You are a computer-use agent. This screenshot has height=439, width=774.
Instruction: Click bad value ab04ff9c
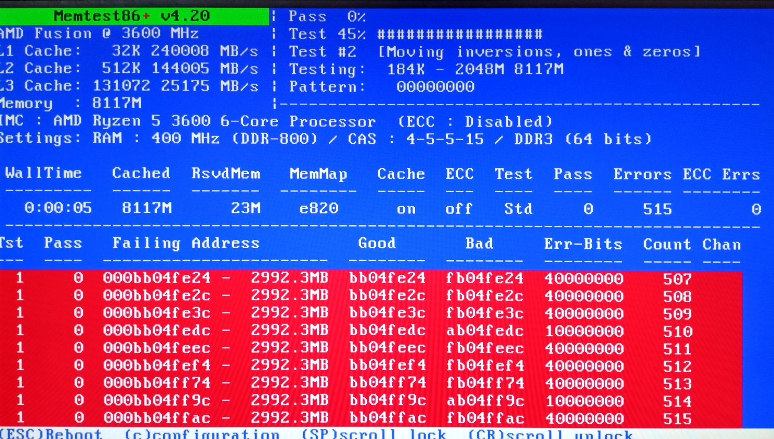pyautogui.click(x=485, y=400)
